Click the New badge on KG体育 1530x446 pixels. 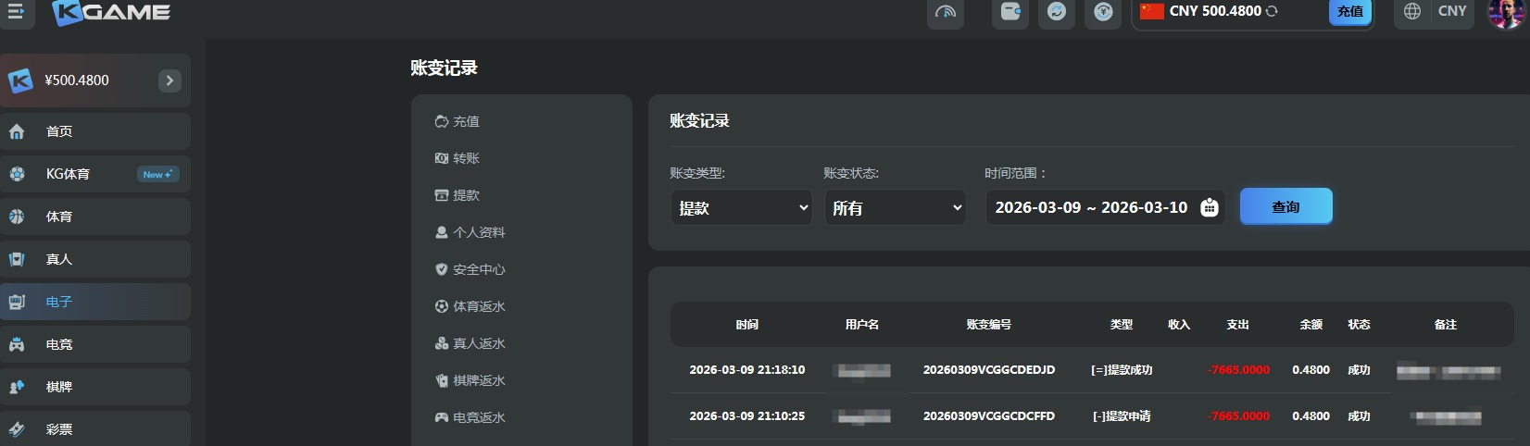(x=157, y=174)
